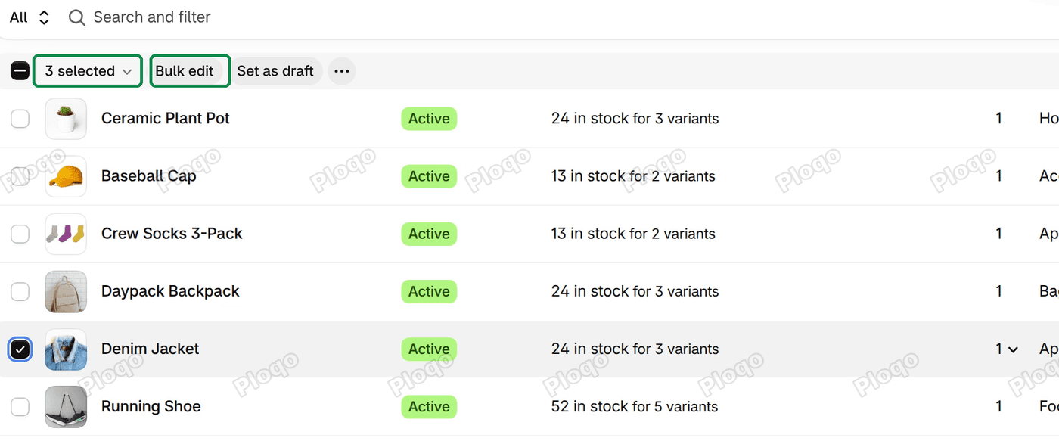Click the search magnifier icon

coord(76,17)
